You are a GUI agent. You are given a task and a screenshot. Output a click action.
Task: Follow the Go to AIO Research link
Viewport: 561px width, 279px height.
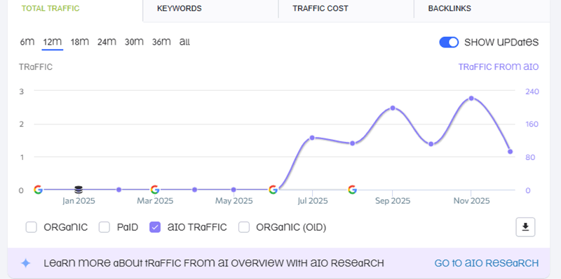coord(486,264)
